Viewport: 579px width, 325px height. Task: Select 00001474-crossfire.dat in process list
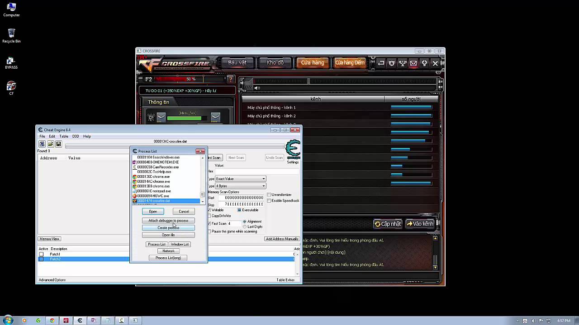pos(166,201)
